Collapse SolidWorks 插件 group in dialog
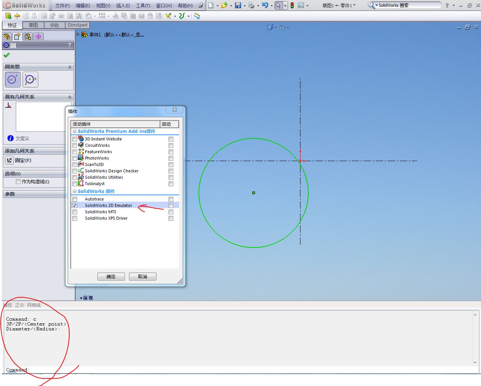 74,191
